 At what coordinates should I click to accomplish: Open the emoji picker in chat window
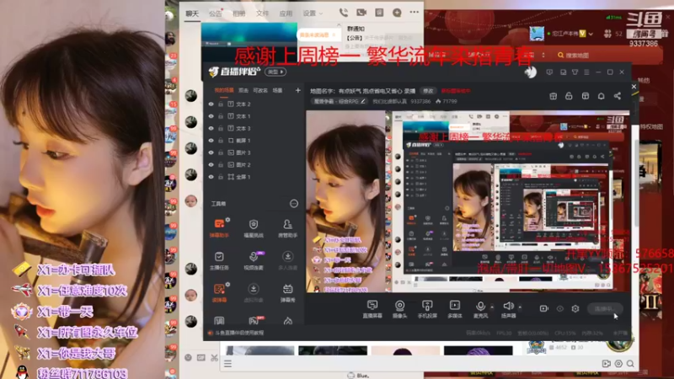tap(188, 357)
